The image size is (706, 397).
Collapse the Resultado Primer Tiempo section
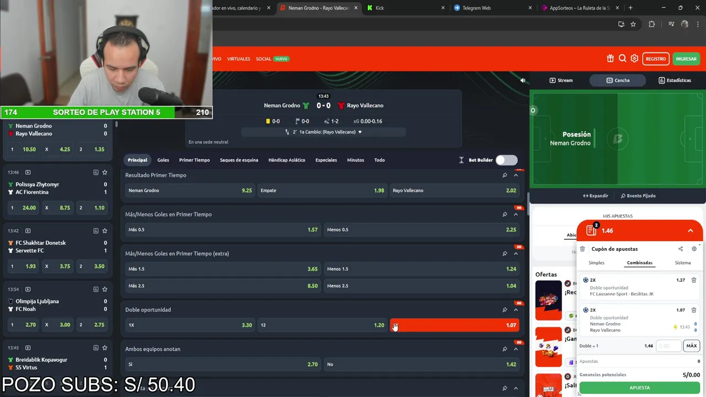point(516,175)
